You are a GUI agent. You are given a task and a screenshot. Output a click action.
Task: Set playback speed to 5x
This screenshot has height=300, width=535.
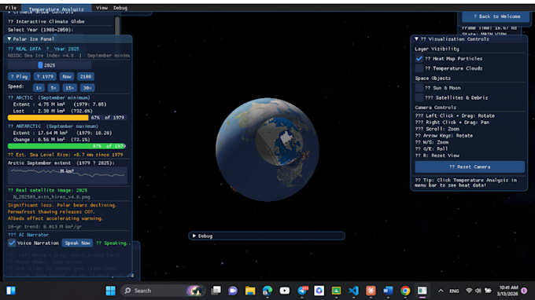click(x=53, y=88)
